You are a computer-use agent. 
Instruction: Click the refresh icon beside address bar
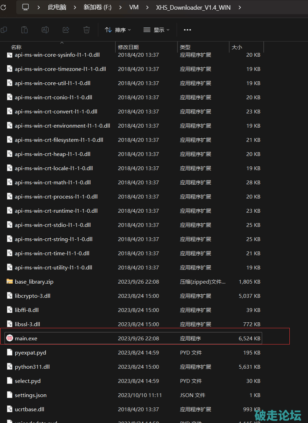pos(3,7)
